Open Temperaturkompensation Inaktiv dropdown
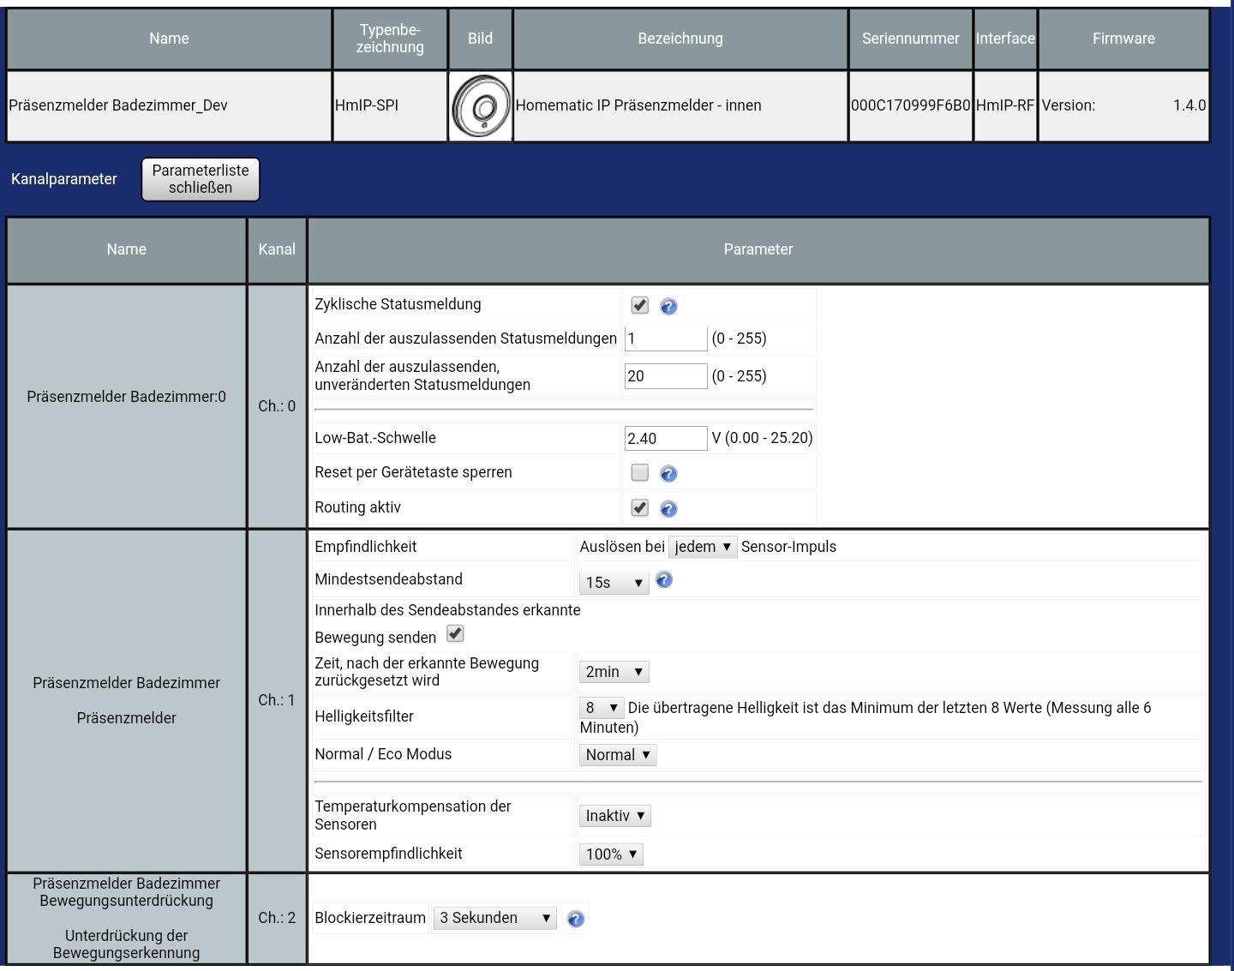Screen dimensions: 1234x971 pyautogui.click(x=615, y=816)
